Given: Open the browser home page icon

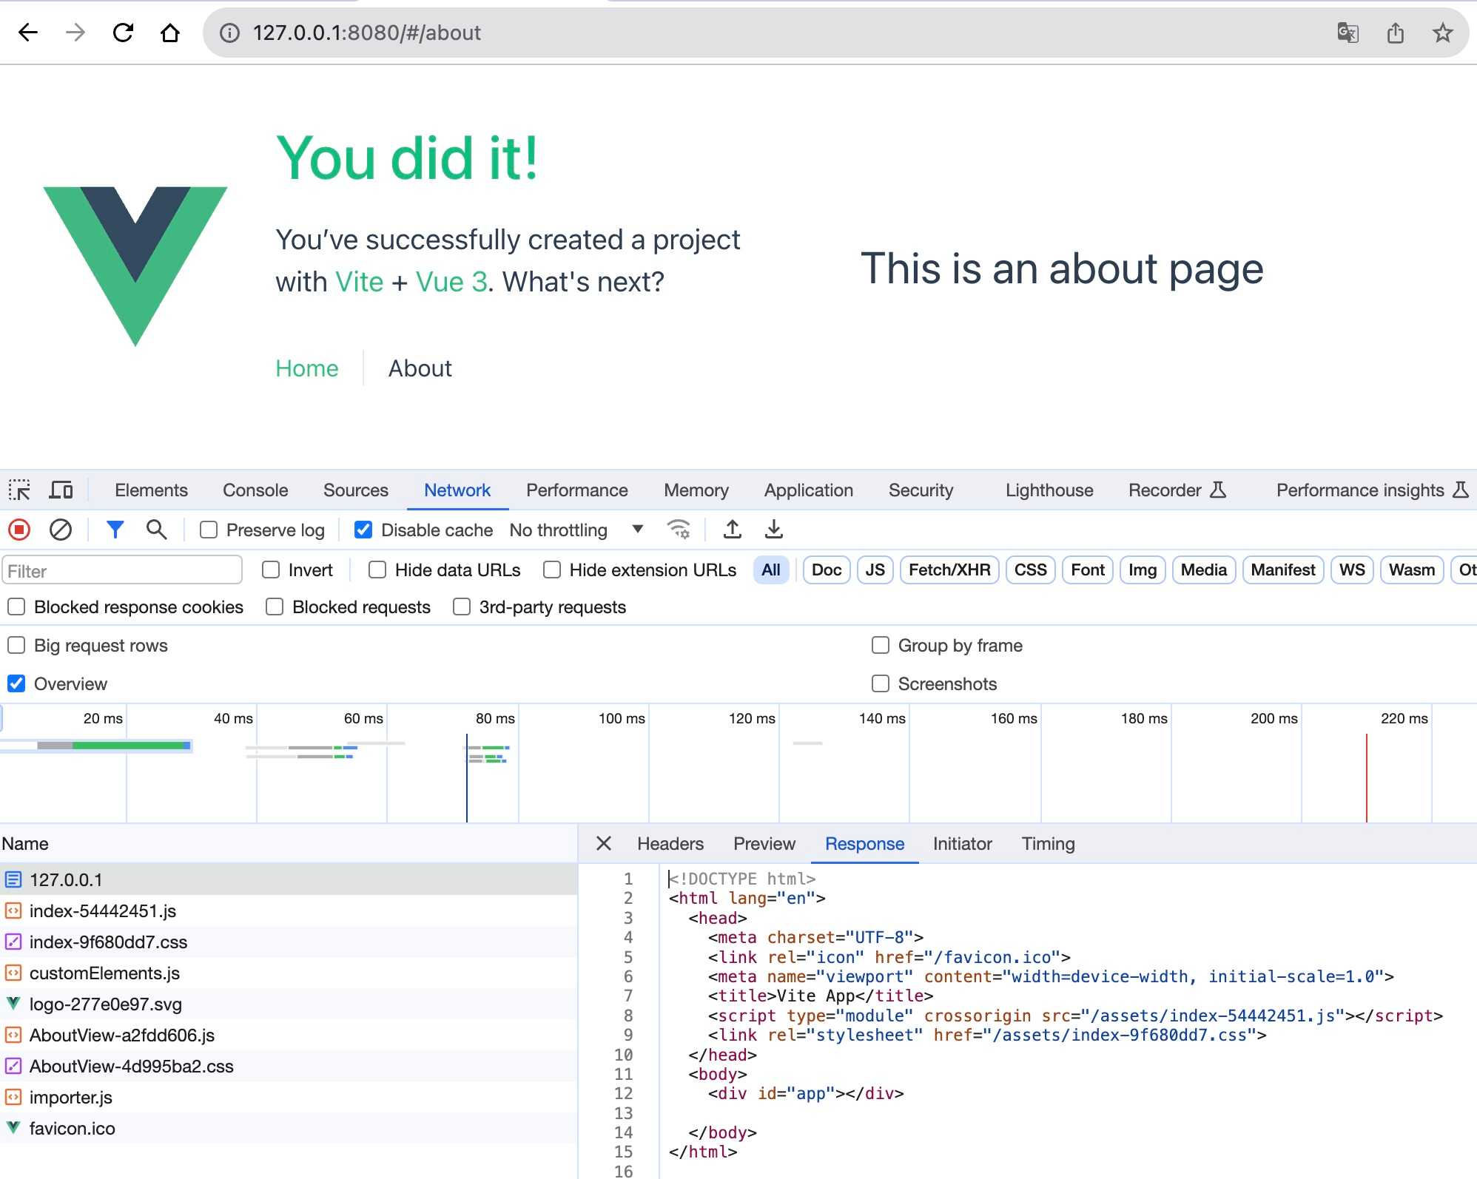Looking at the screenshot, I should [170, 33].
